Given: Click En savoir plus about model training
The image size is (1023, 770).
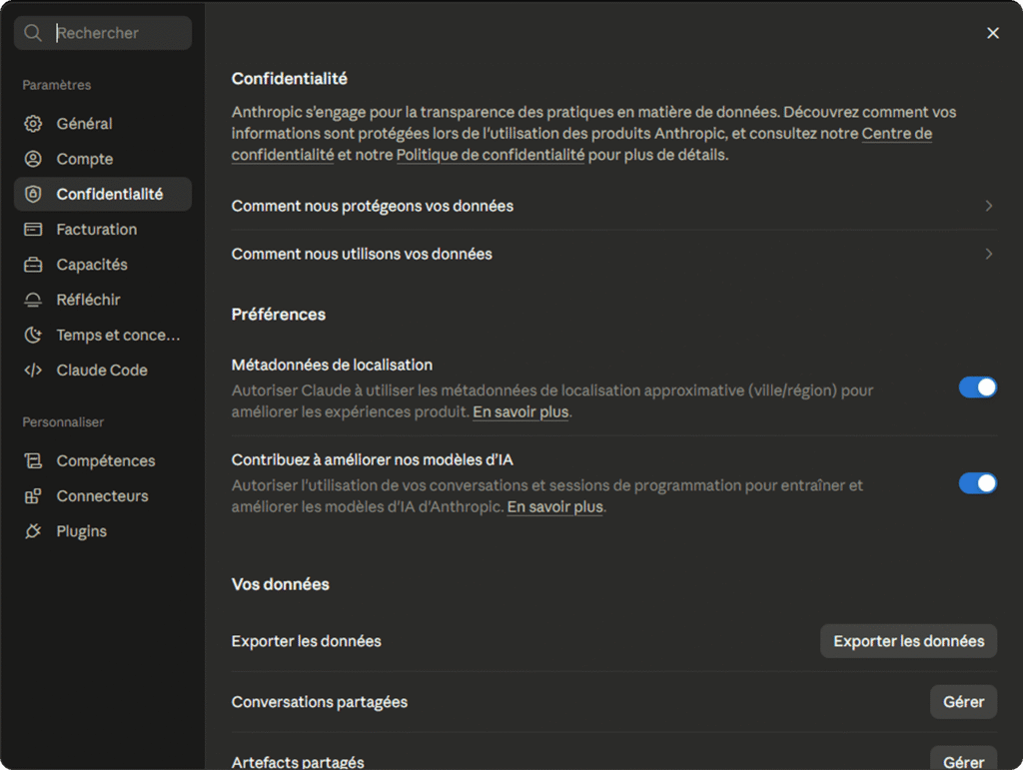Looking at the screenshot, I should (x=555, y=506).
